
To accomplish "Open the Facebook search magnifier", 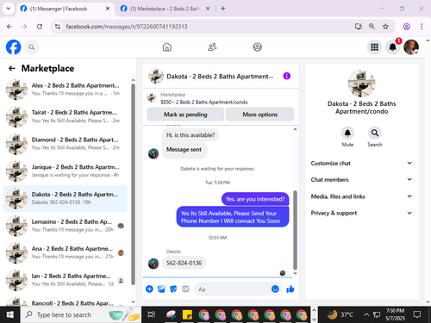I will click(x=32, y=47).
